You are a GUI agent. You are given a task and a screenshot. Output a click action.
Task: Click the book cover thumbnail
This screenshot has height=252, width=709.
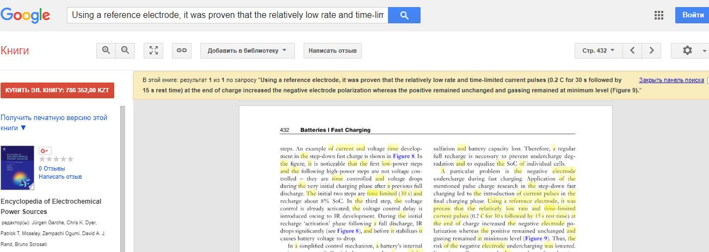[x=17, y=167]
